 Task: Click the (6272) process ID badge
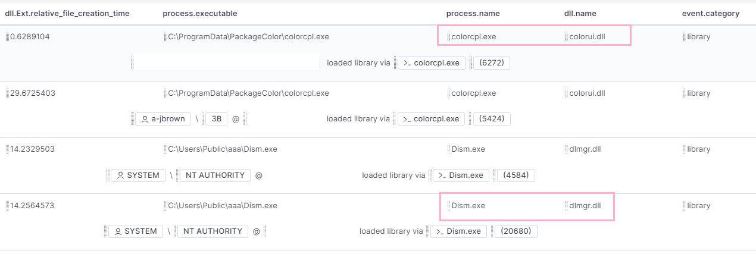click(492, 63)
